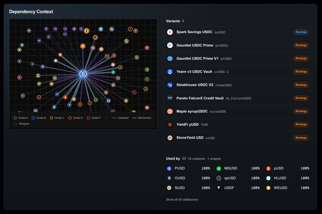Screen dimensions: 322x214
Task: Click the Grade D legend swatch
Action: tap(70, 118)
